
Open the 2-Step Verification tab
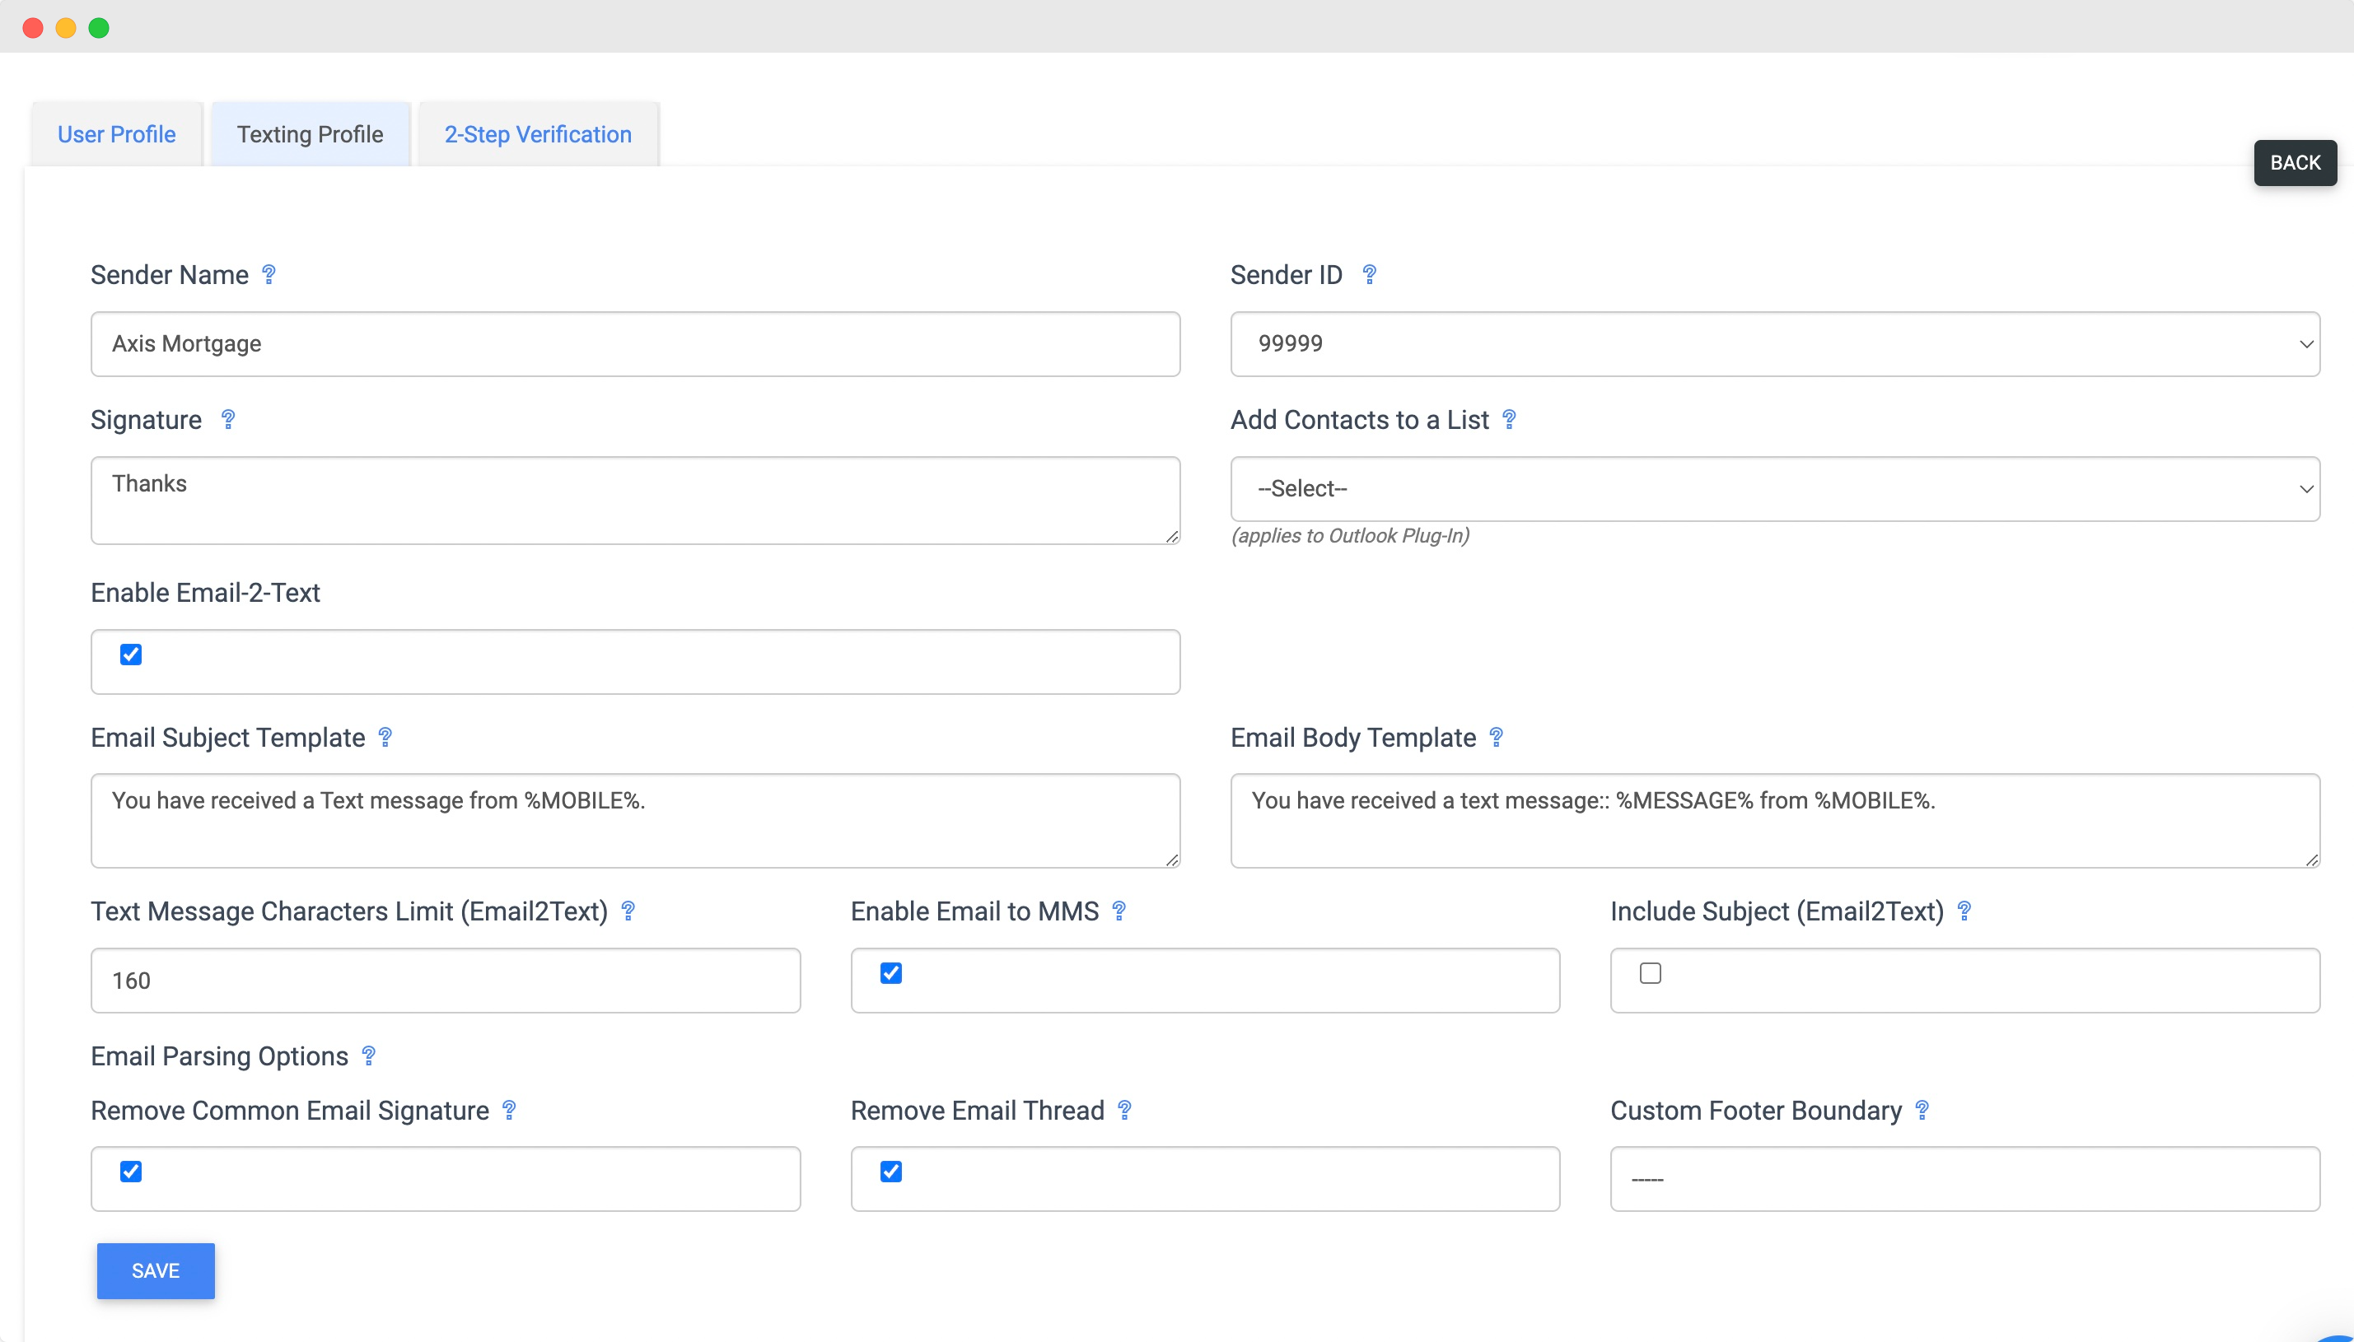(x=539, y=134)
